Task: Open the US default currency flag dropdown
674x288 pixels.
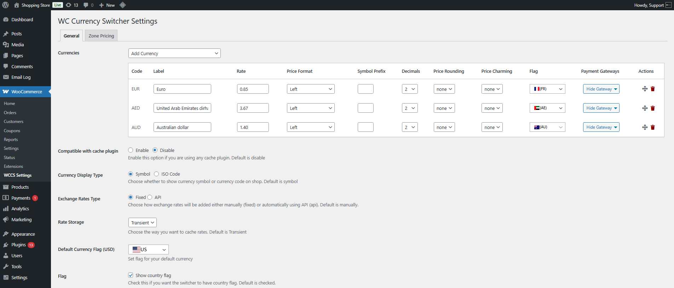Action: pos(149,249)
